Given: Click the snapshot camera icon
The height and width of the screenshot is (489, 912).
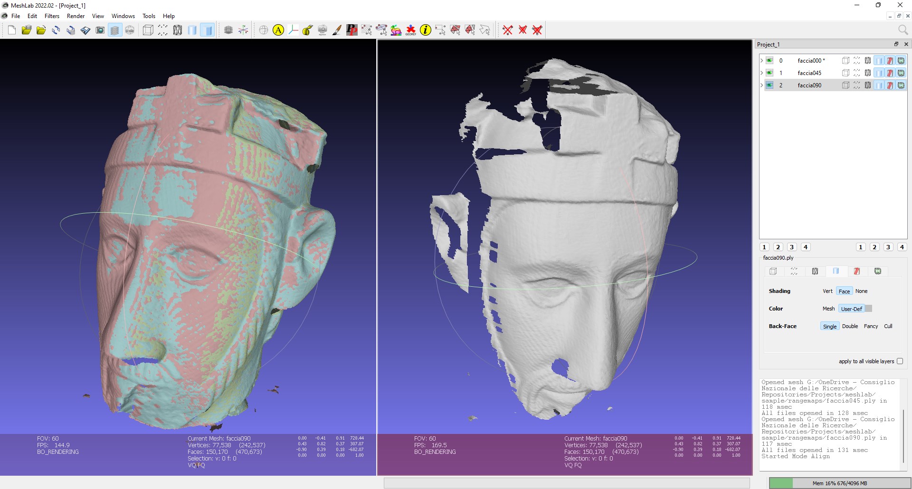Looking at the screenshot, I should pyautogui.click(x=100, y=30).
